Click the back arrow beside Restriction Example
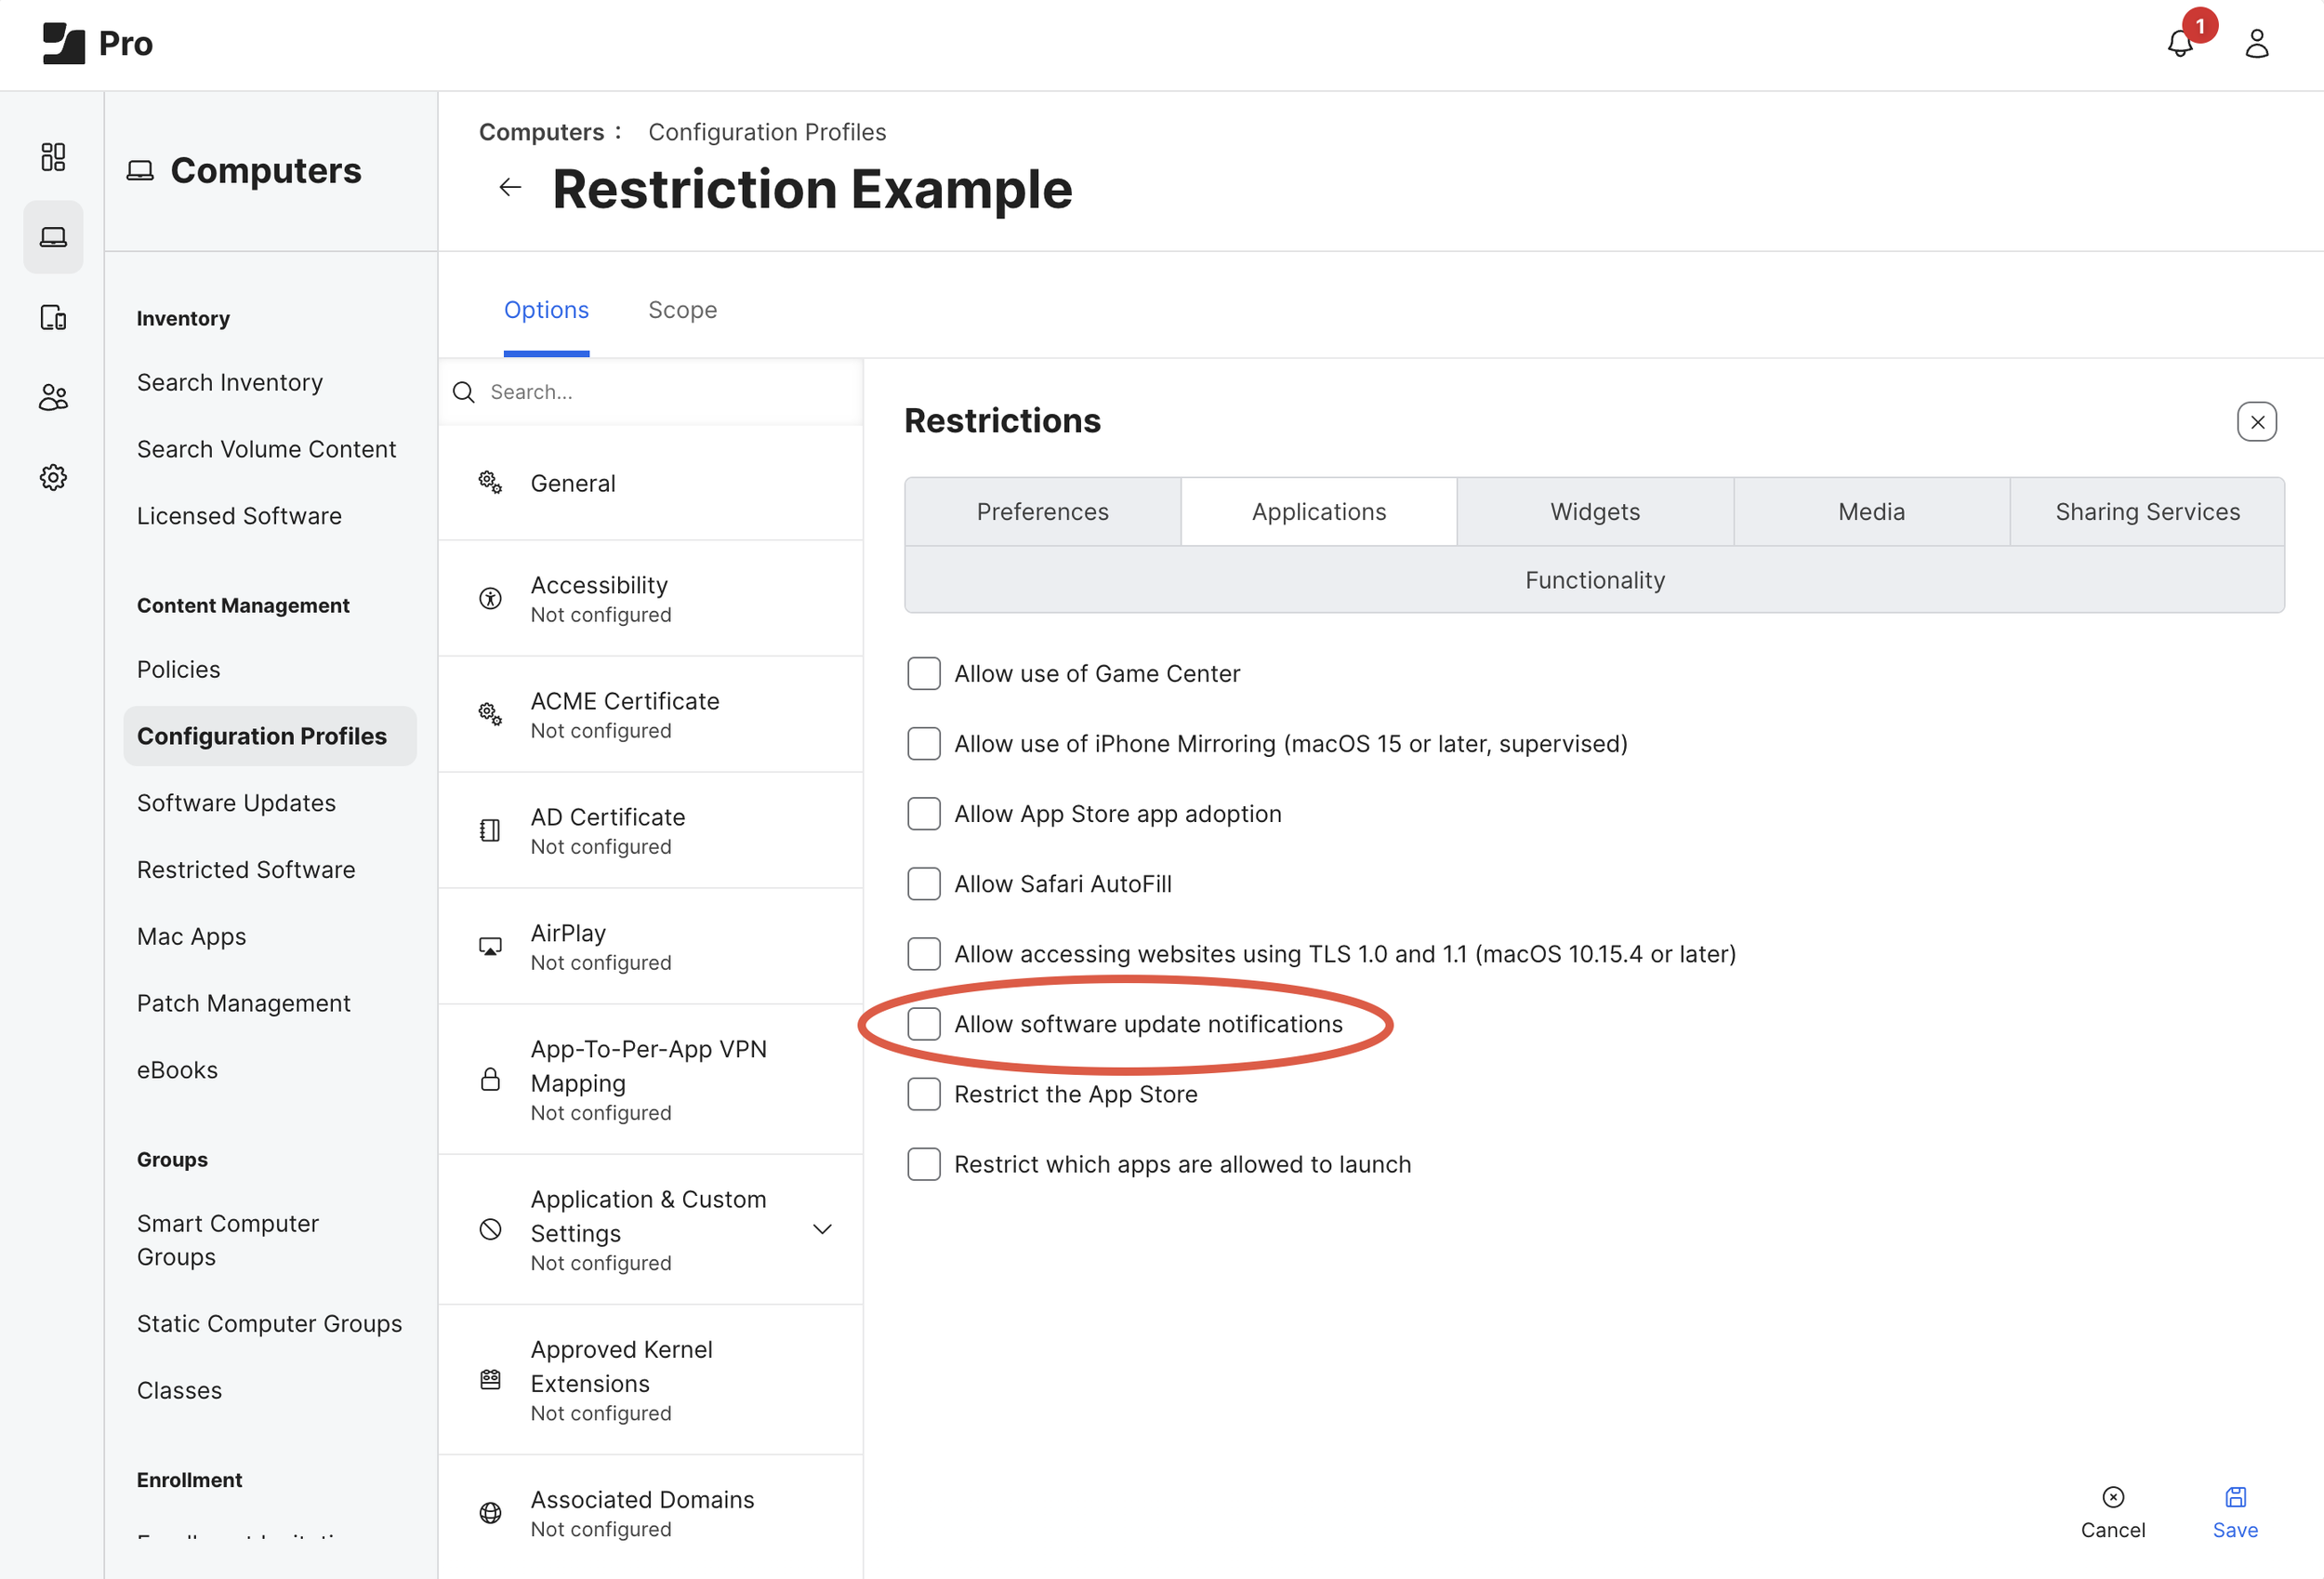The image size is (2324, 1579). 510,188
